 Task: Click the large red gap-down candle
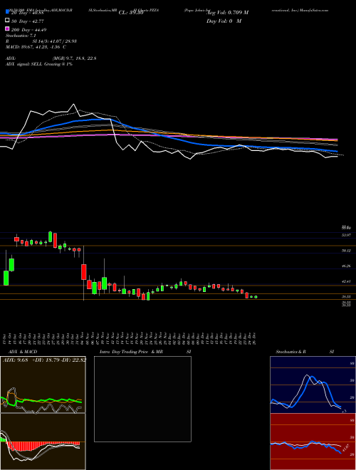(84, 272)
